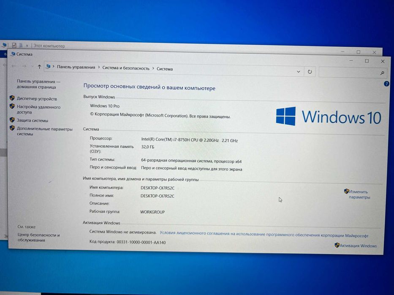Viewport: 394px width, 295px height.
Task: Minimize the Система window
Action: point(351,60)
